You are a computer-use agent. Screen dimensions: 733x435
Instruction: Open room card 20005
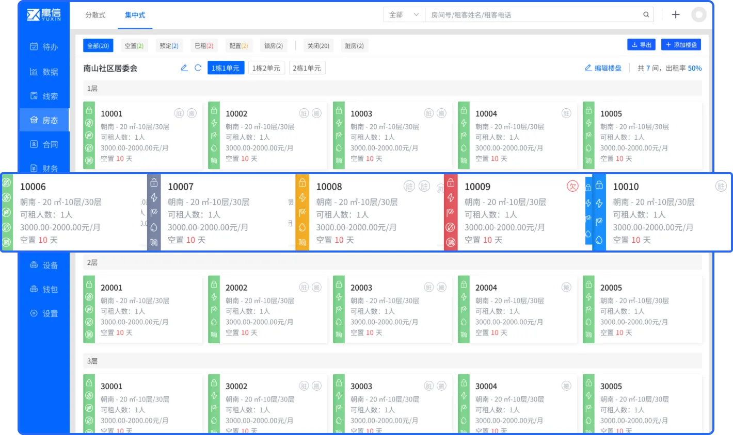click(642, 310)
